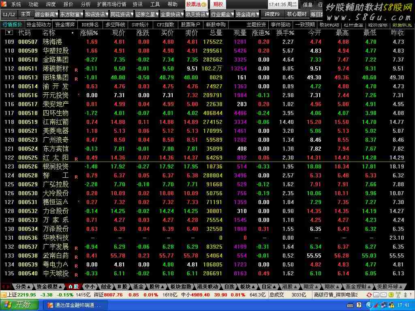Click the R marker beside 云南白药
This screenshot has width=415, height=311.
pos(76,257)
